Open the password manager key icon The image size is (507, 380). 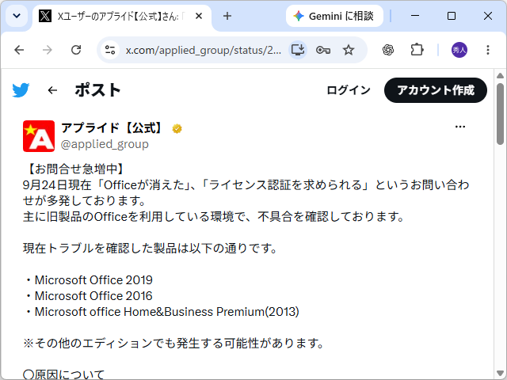(x=323, y=50)
